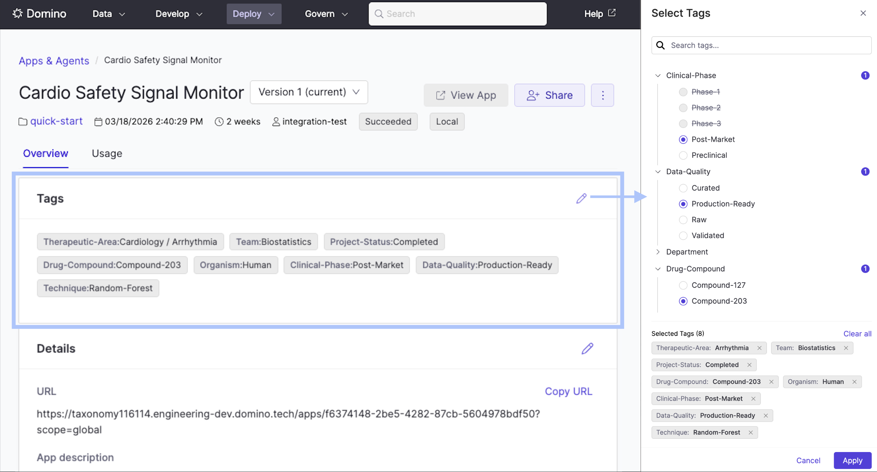Choose the Compound-127 radio option
Image resolution: width=877 pixels, height=472 pixels.
tap(683, 285)
